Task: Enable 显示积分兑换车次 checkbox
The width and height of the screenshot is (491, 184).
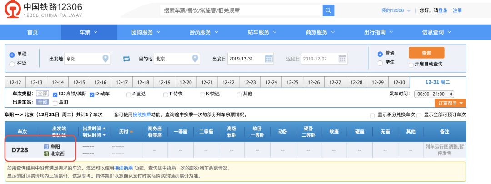Action: click(x=372, y=115)
